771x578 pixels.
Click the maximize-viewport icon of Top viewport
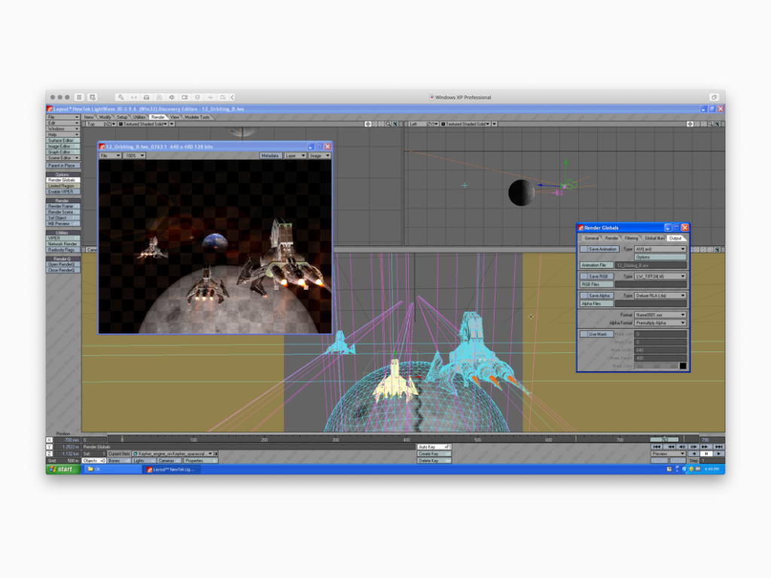coord(395,124)
